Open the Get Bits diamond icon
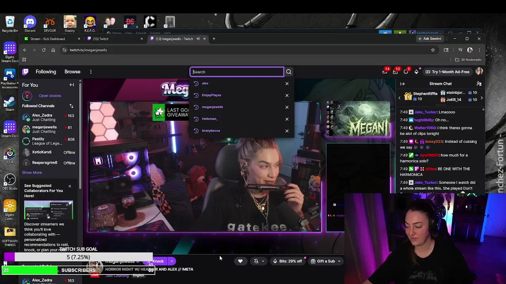 [x=416, y=72]
